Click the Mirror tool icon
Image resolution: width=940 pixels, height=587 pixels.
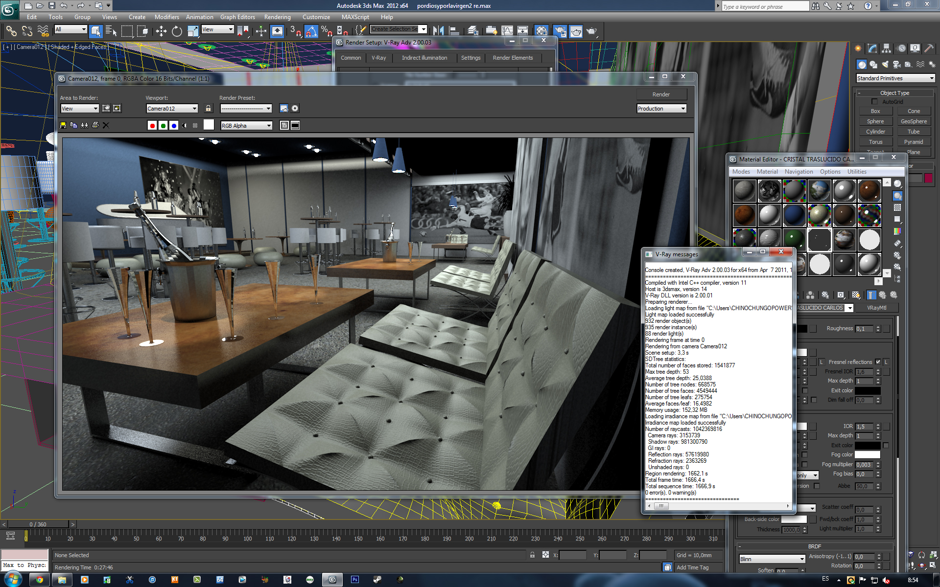439,31
